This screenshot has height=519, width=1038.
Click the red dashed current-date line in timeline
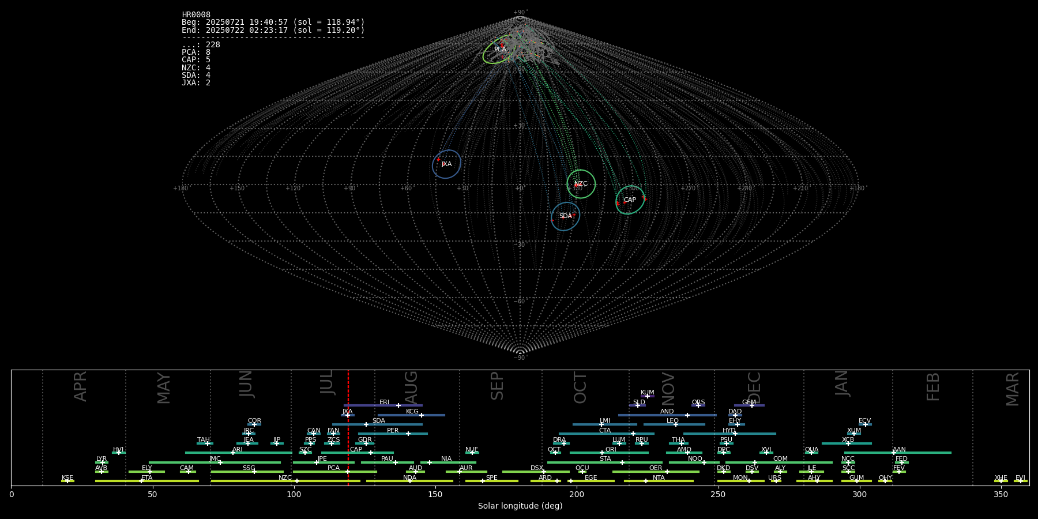[x=348, y=427]
